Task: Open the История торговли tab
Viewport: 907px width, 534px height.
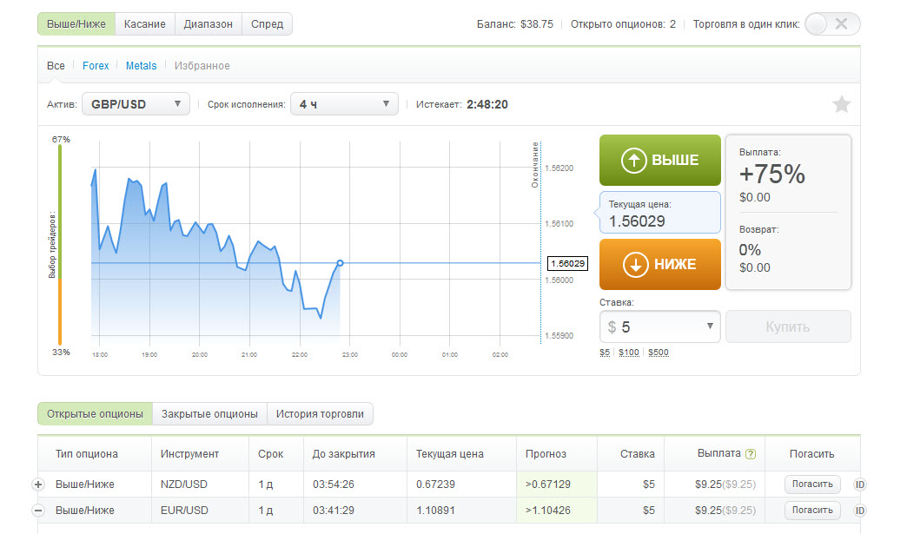Action: point(320,414)
